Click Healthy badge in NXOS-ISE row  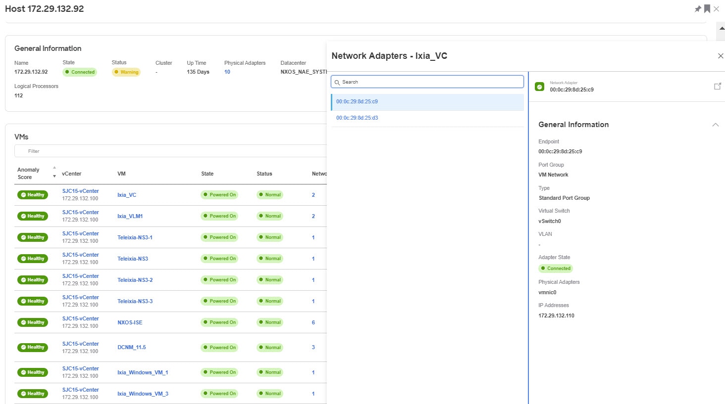pyautogui.click(x=33, y=322)
